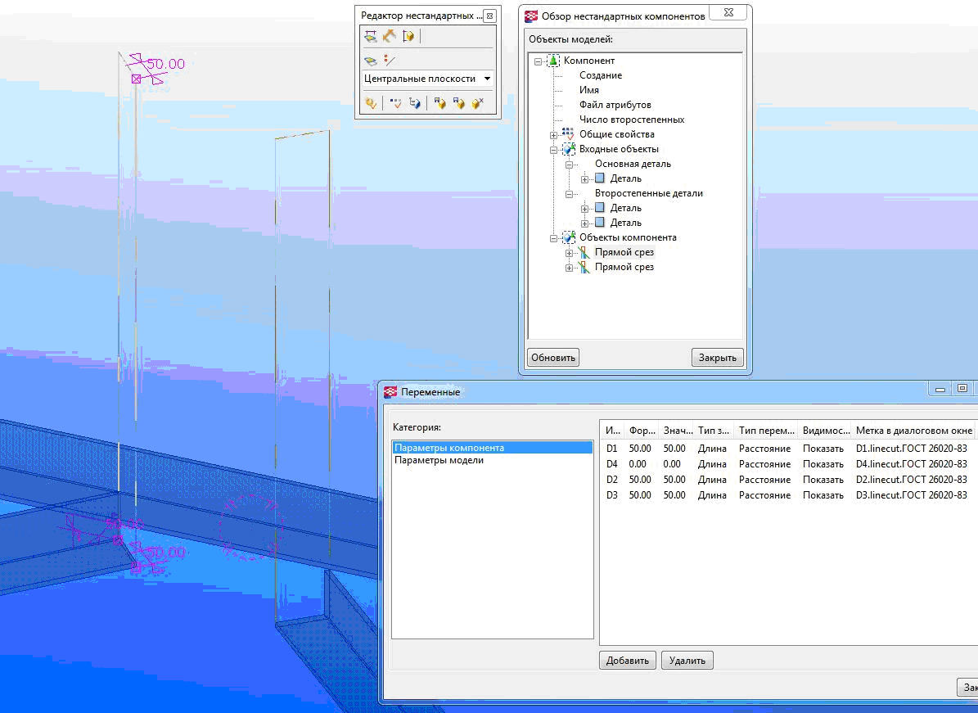Select Параметры модели in the category list
This screenshot has height=713, width=978.
439,460
